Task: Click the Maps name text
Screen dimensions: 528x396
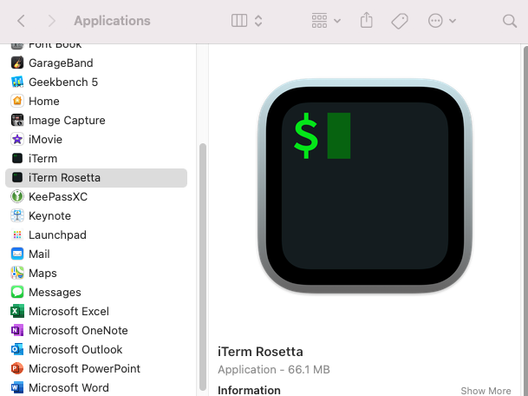Action: click(42, 274)
